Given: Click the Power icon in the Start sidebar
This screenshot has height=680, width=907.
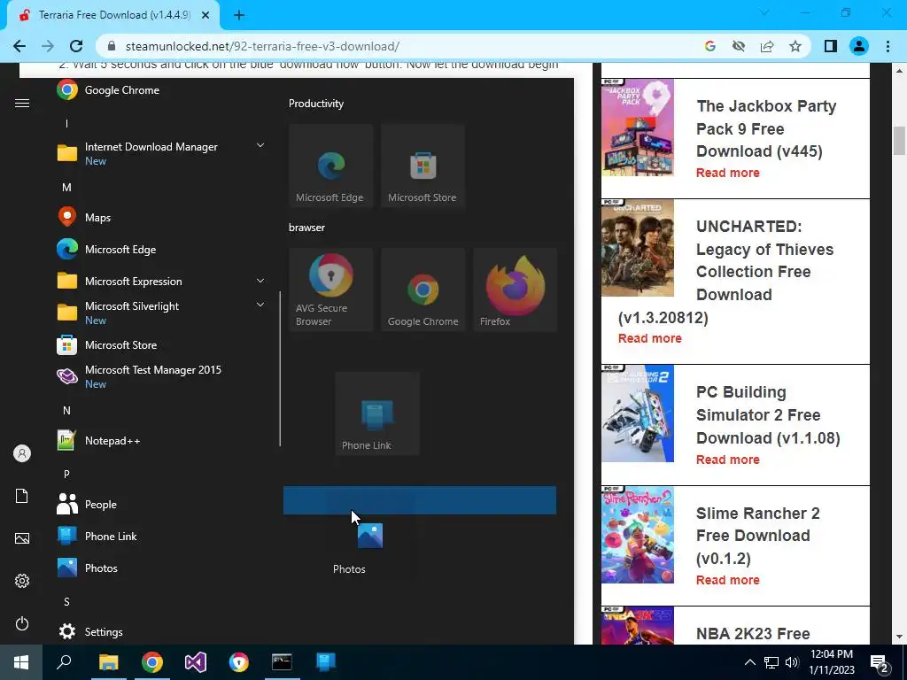Looking at the screenshot, I should tap(22, 623).
